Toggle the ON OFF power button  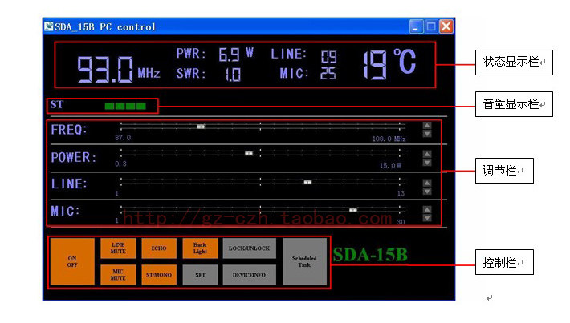pos(72,261)
